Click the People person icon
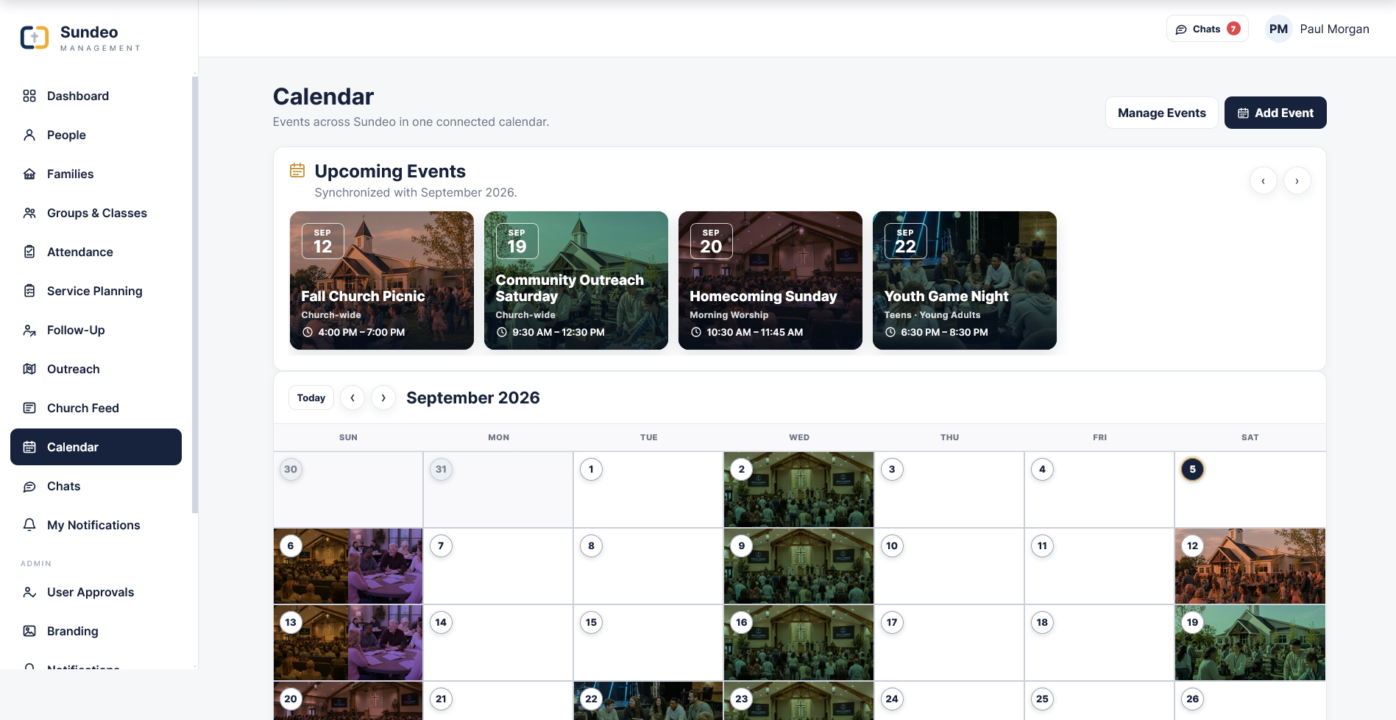The image size is (1396, 720). 29,135
